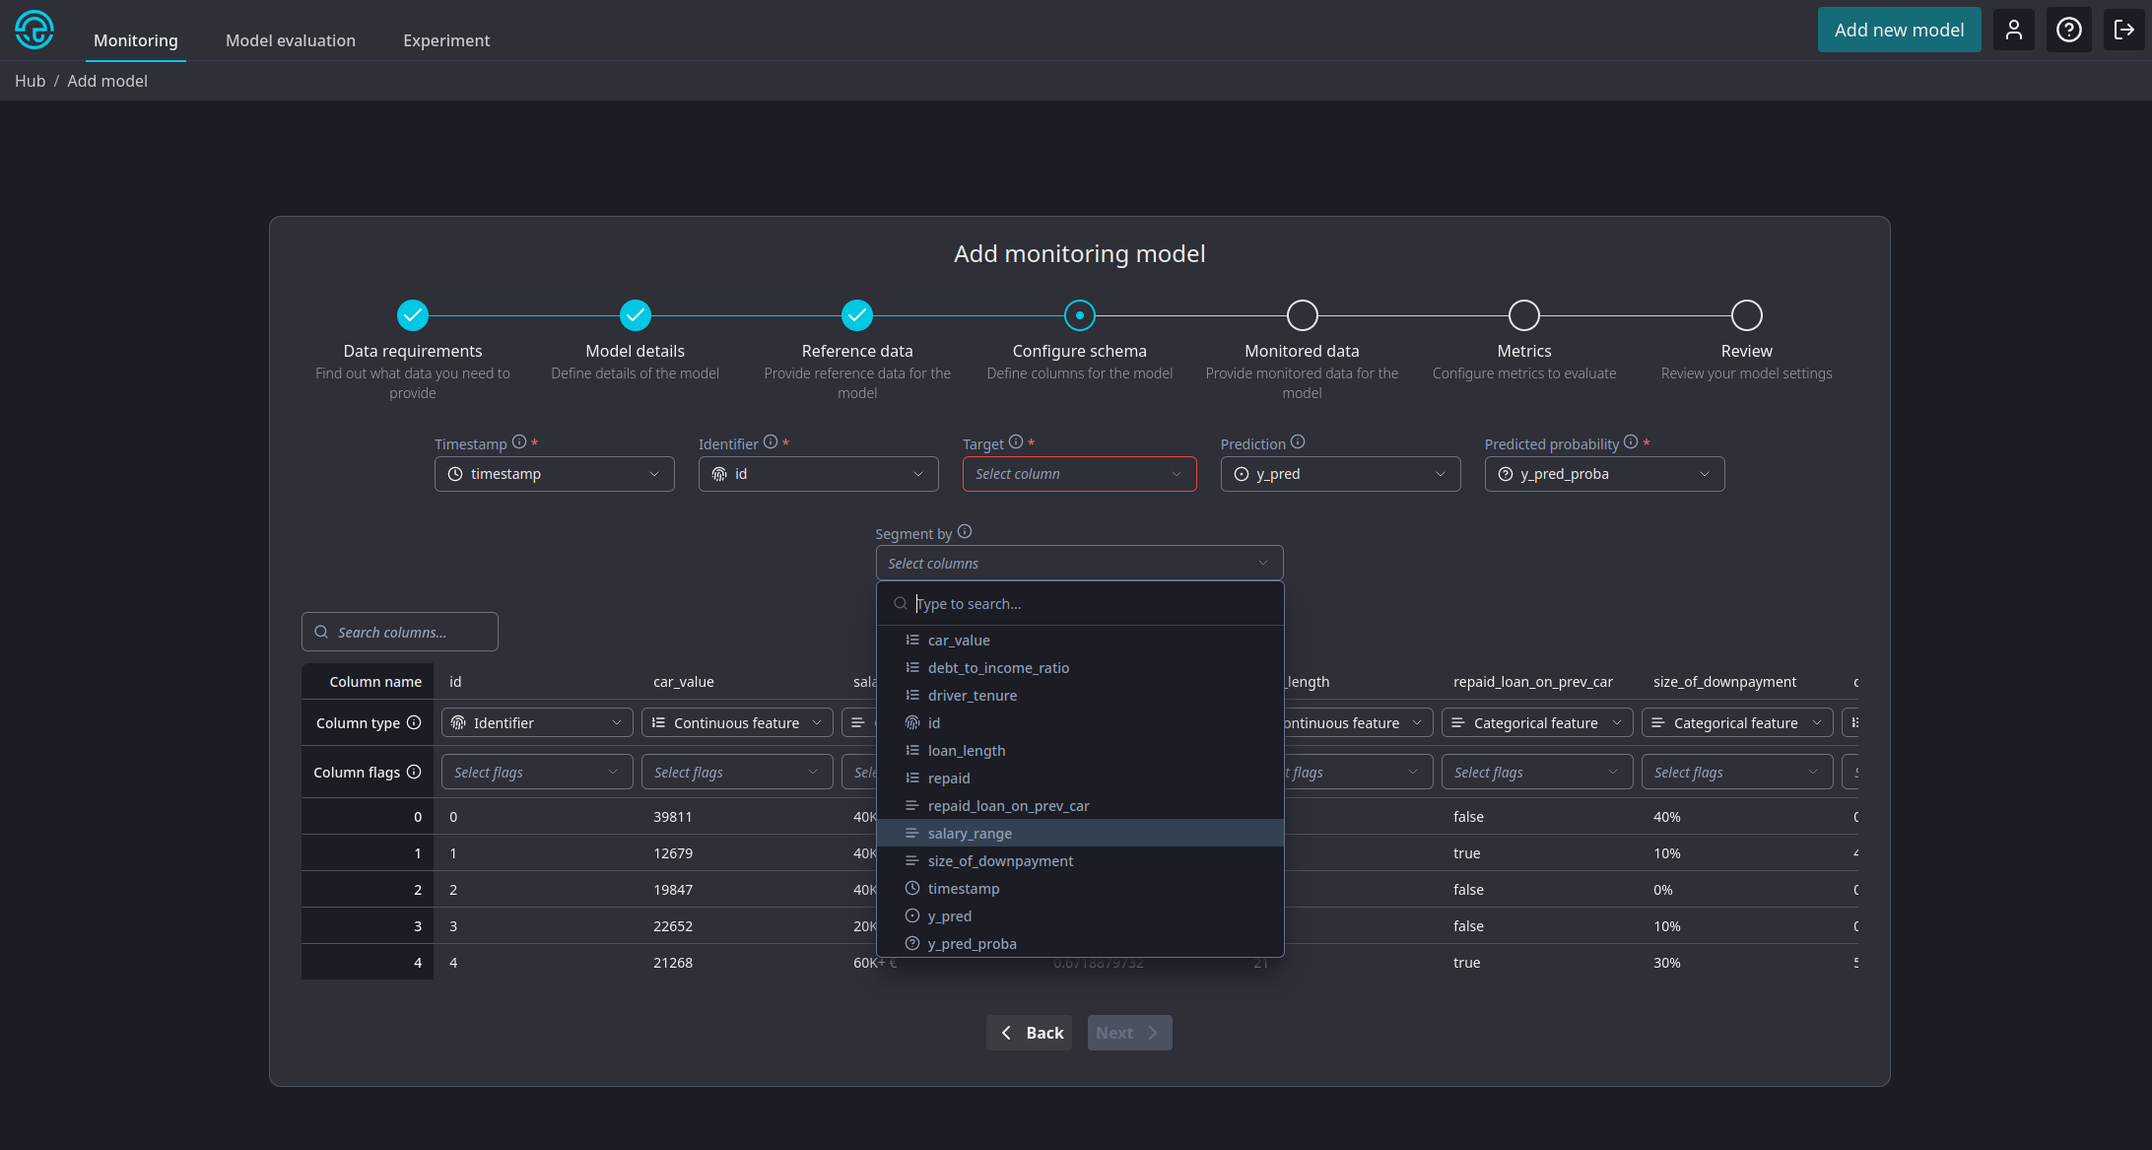Image resolution: width=2152 pixels, height=1150 pixels.
Task: Click info icon next to Timestamp label
Action: (519, 442)
